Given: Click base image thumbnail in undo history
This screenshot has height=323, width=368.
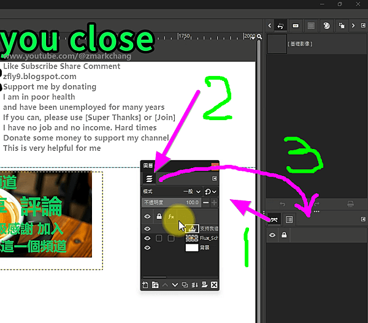Looking at the screenshot, I should click(x=277, y=44).
